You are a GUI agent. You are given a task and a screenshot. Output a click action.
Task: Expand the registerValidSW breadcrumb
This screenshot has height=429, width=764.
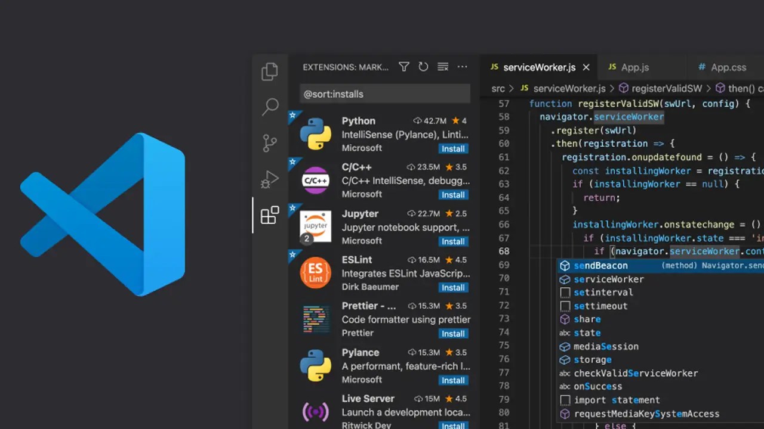667,88
